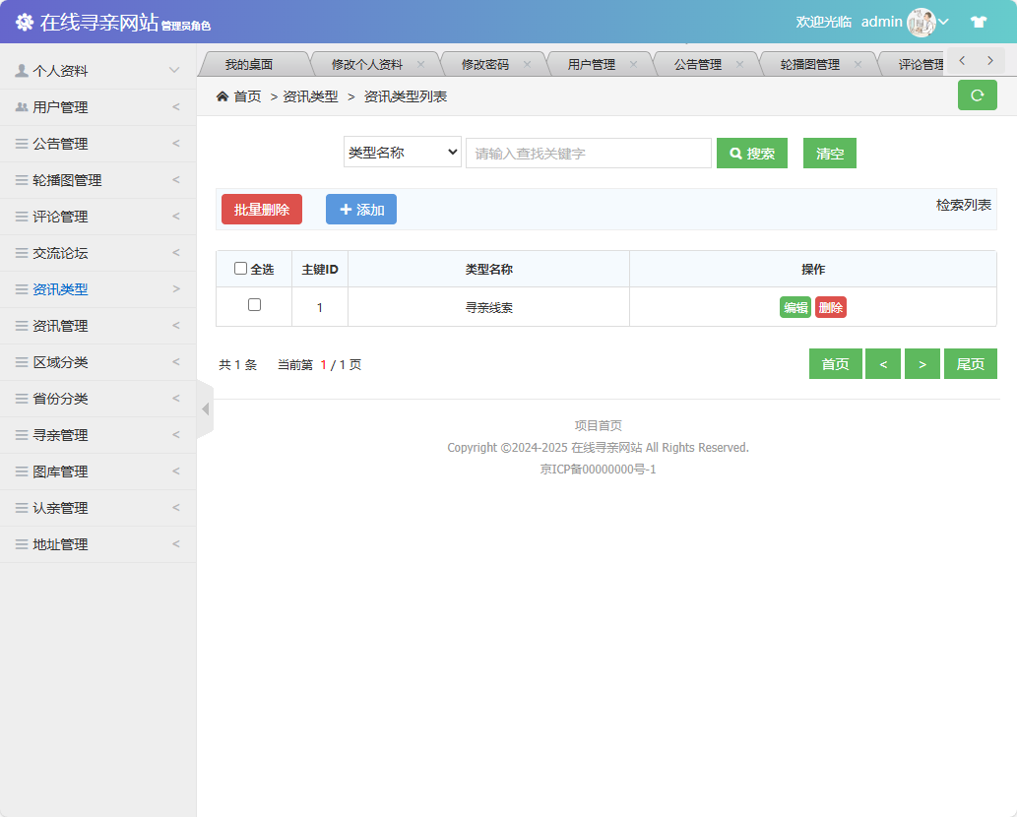Click the shirt icon in the top bar
This screenshot has width=1017, height=817.
click(979, 21)
